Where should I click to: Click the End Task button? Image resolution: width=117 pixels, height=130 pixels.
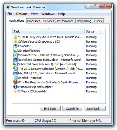pos(50,109)
